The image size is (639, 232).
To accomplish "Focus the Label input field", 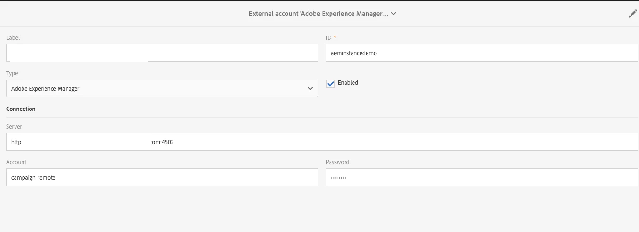I will [x=232, y=53].
